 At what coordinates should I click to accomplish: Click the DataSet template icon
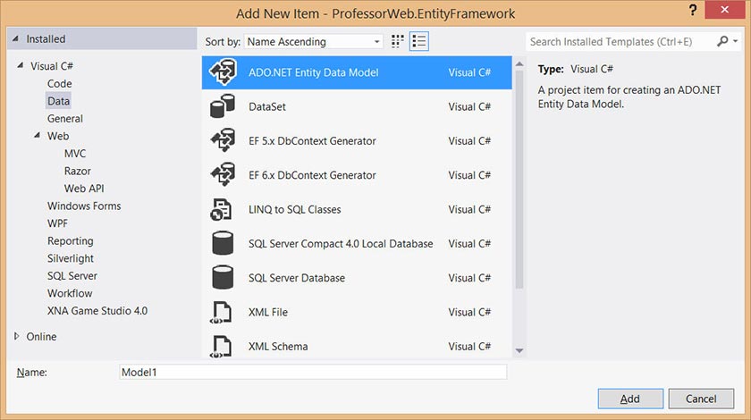point(222,107)
